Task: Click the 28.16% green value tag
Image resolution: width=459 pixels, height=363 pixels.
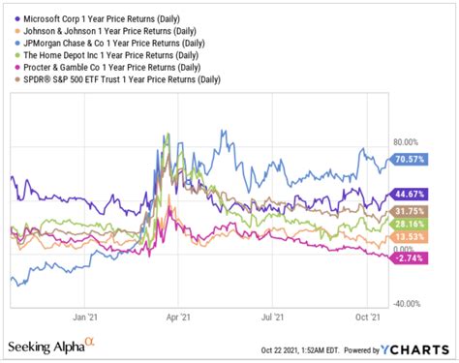Action: tap(409, 224)
